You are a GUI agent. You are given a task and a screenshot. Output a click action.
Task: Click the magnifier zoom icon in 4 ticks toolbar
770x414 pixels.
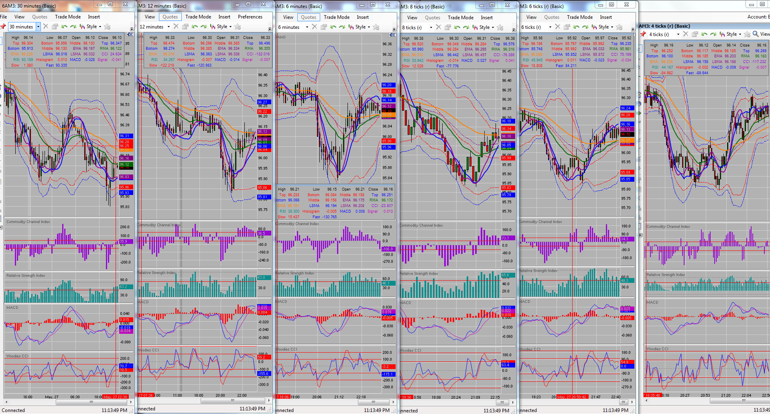pyautogui.click(x=756, y=34)
